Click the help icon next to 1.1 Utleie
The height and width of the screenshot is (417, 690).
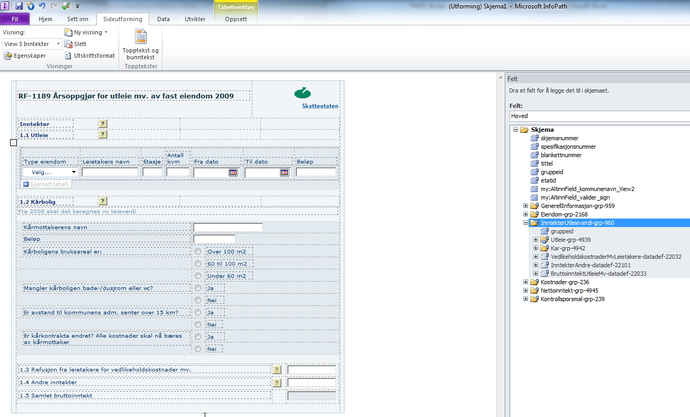coord(103,134)
